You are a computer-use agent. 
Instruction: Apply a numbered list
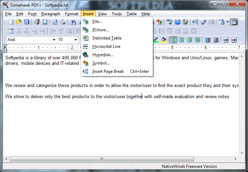click(x=216, y=40)
